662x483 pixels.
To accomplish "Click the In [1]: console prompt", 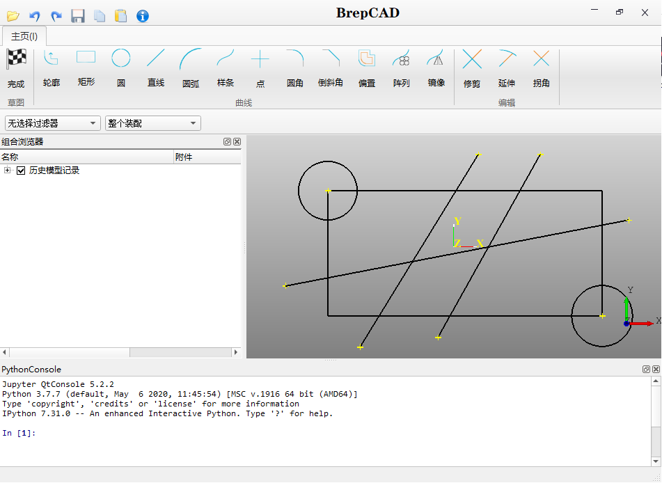I will point(19,433).
